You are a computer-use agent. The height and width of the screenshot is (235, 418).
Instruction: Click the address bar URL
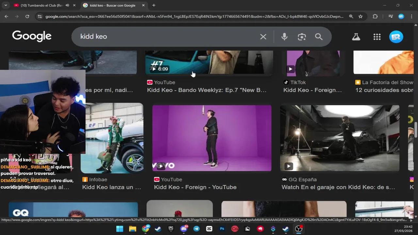[x=194, y=16]
